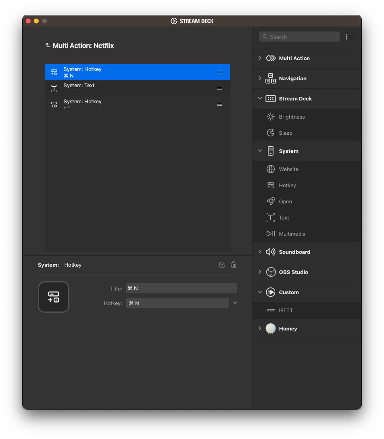Select the Sleep action icon
The height and width of the screenshot is (439, 384).
(x=270, y=133)
